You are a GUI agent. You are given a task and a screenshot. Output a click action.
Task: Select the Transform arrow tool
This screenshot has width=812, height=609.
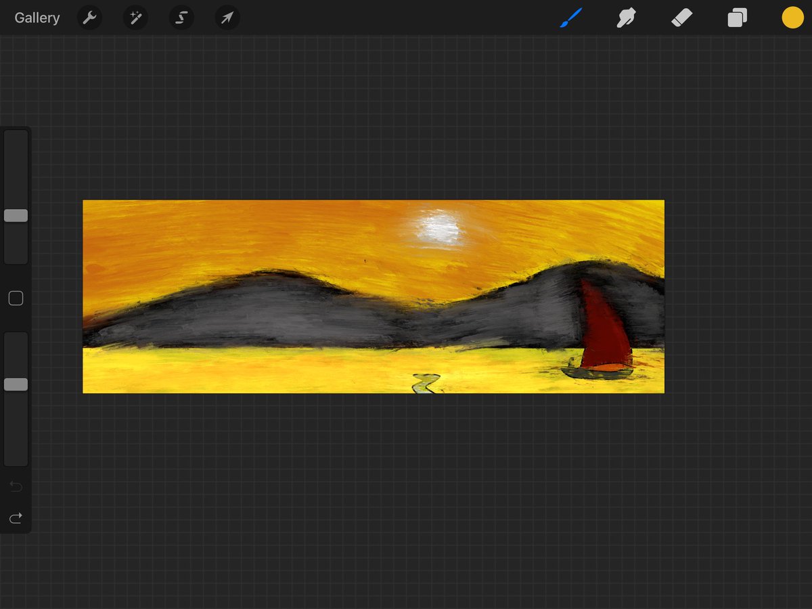point(227,18)
